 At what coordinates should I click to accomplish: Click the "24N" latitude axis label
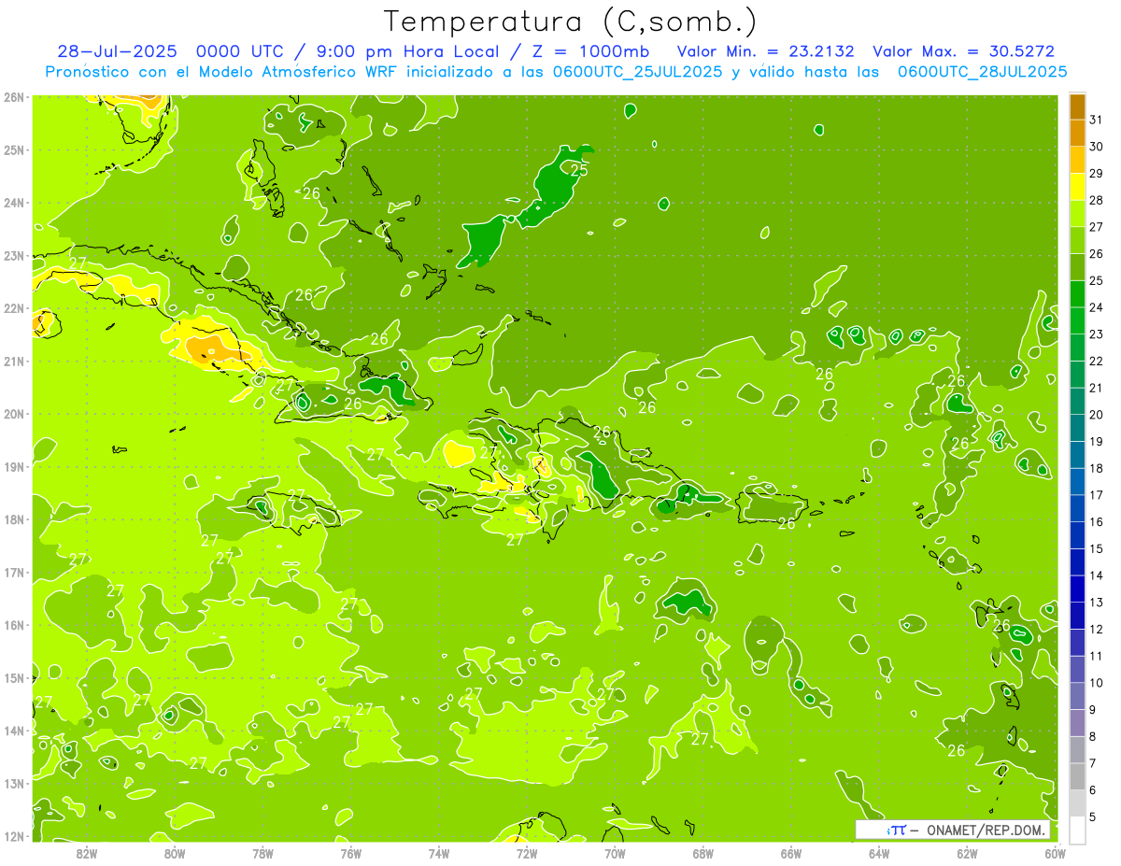coord(14,203)
